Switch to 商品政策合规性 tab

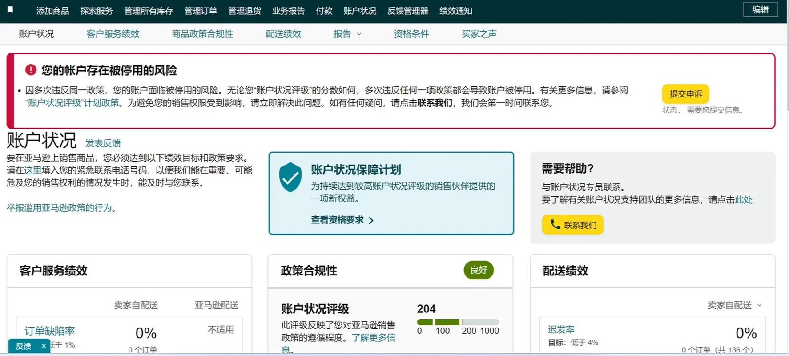click(202, 34)
